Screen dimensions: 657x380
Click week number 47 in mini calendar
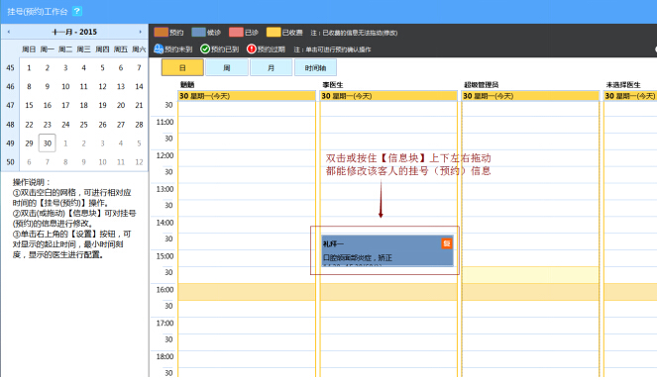[11, 105]
